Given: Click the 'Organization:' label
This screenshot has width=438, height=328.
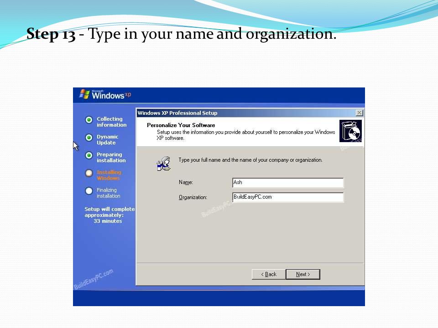Looking at the screenshot, I should 193,197.
